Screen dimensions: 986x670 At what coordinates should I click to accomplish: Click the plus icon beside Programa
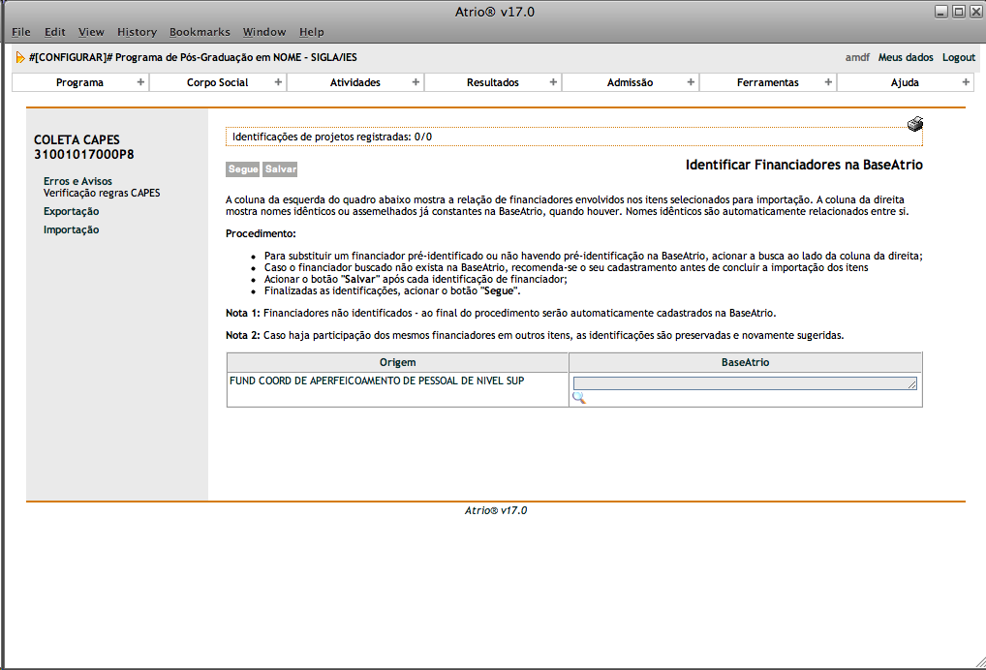click(140, 82)
